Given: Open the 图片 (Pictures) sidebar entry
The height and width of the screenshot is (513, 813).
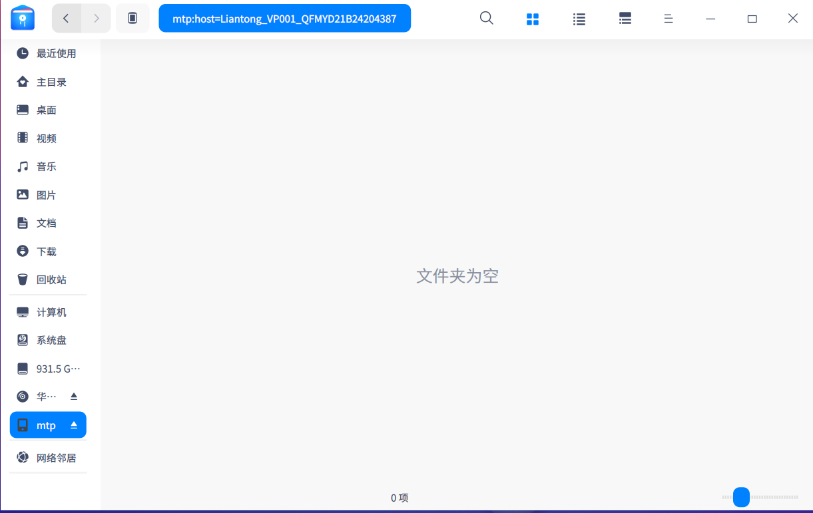Looking at the screenshot, I should 47,194.
